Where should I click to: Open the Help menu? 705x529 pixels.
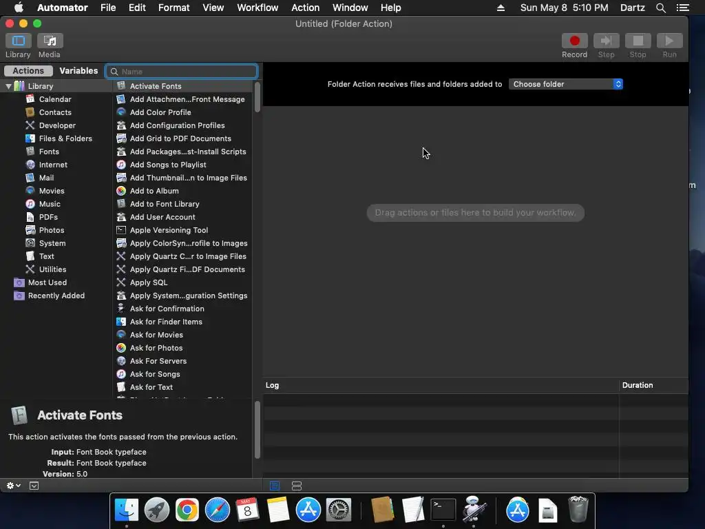click(x=391, y=8)
